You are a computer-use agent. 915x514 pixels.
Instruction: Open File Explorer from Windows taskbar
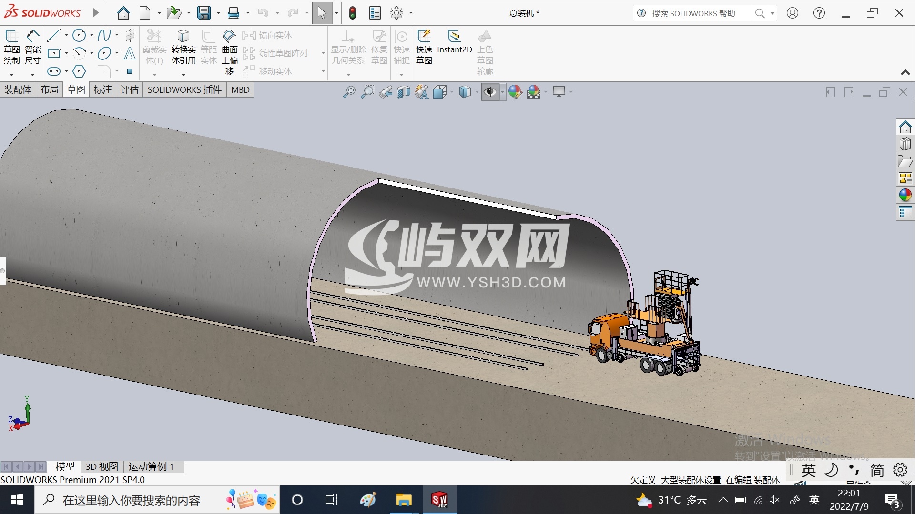[x=404, y=500]
